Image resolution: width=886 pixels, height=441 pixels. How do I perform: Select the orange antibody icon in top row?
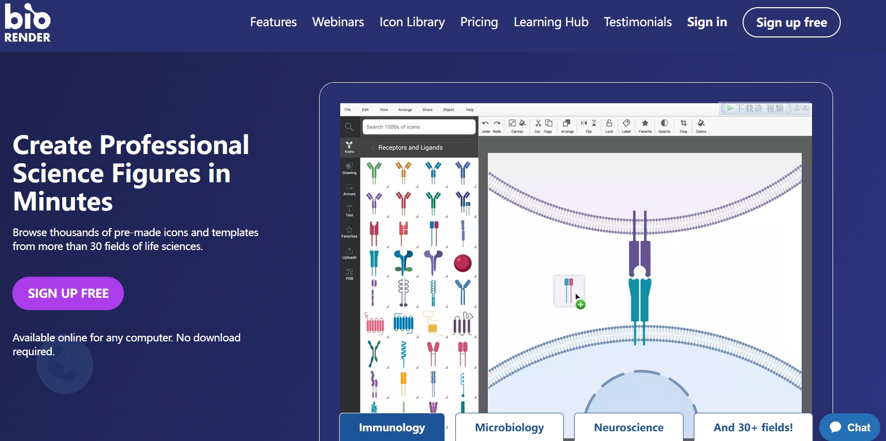point(403,172)
